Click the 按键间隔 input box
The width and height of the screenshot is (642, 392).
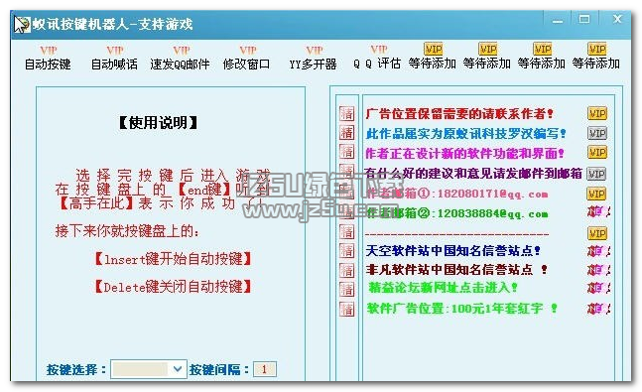[265, 369]
